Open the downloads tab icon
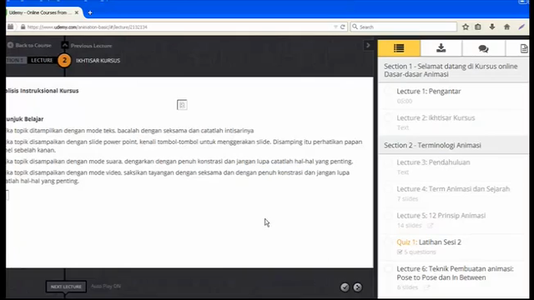Image resolution: width=534 pixels, height=300 pixels. [x=441, y=48]
